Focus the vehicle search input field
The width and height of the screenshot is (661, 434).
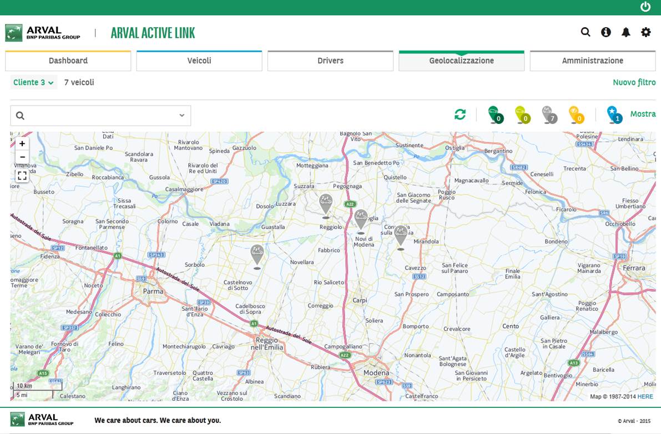click(x=100, y=116)
